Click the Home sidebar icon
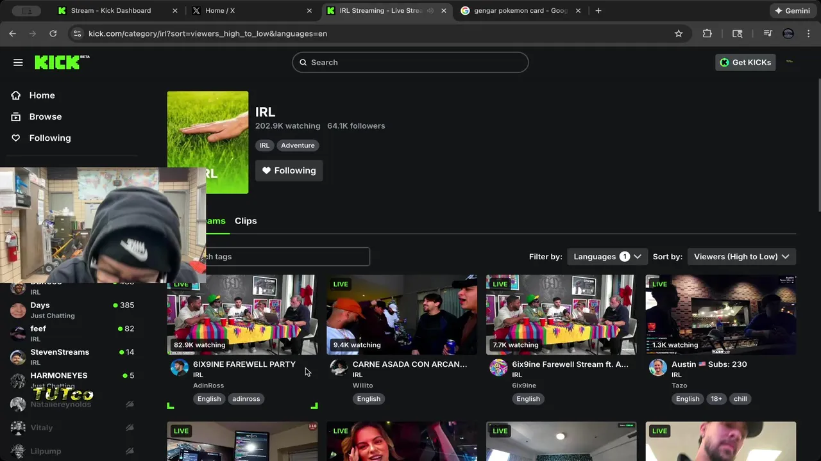This screenshot has height=461, width=821. coord(16,95)
